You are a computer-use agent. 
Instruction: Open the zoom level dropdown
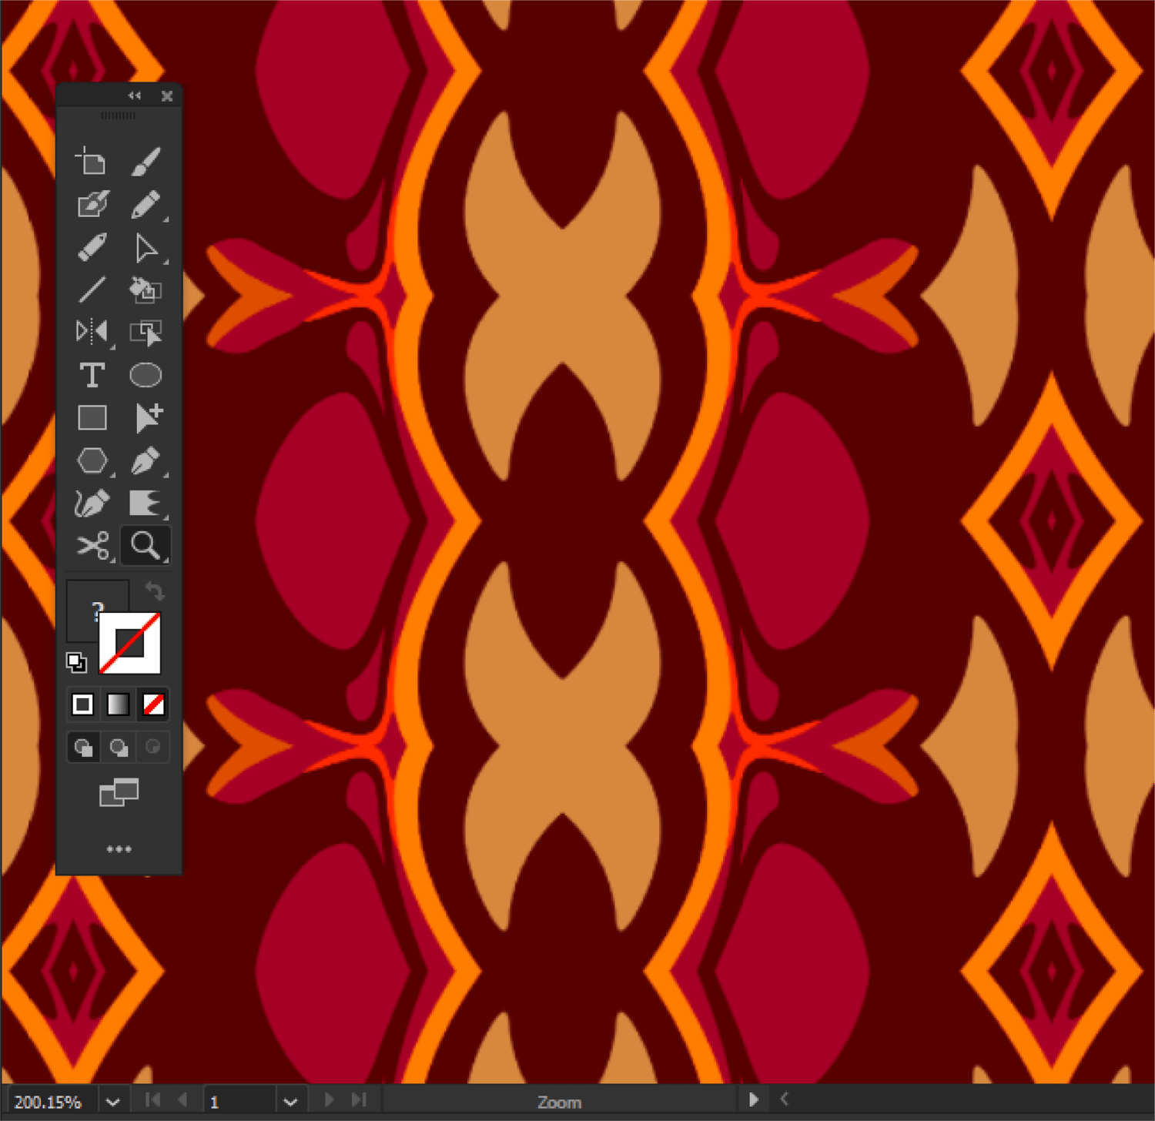(x=112, y=1102)
